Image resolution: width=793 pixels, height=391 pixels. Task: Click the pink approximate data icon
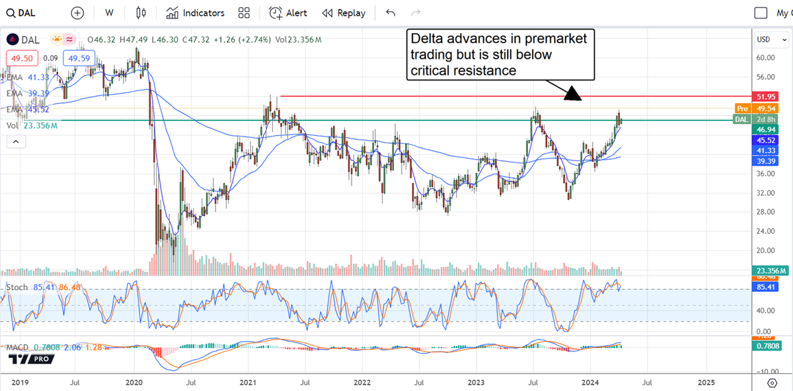click(69, 40)
